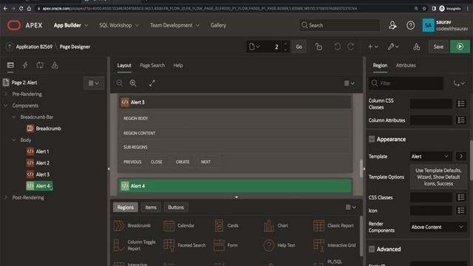Open the rendering tree options menu
This screenshot has height=266, width=473.
[x=94, y=83]
